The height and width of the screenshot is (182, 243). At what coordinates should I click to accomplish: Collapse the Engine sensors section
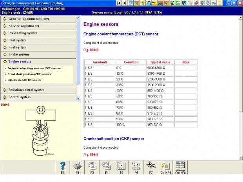[38, 61]
